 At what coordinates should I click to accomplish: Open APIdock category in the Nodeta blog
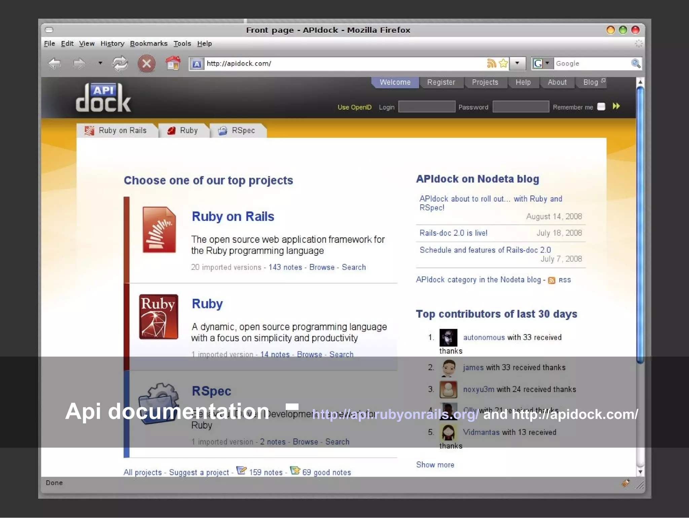[x=478, y=280]
